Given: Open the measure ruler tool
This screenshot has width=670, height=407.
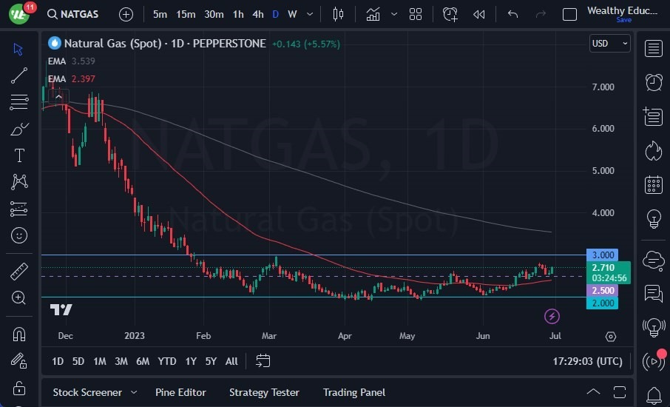Looking at the screenshot, I should [19, 272].
